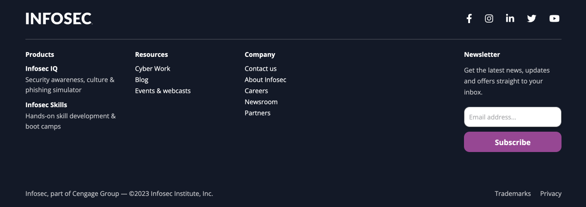
Task: Open the Infosec Instagram icon
Action: click(489, 18)
